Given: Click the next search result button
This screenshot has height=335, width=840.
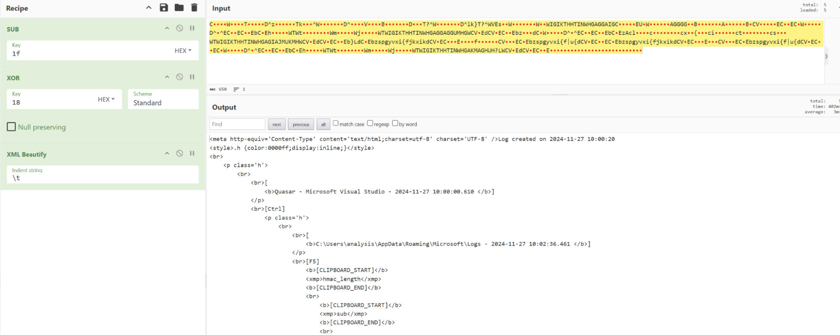Looking at the screenshot, I should tap(276, 124).
